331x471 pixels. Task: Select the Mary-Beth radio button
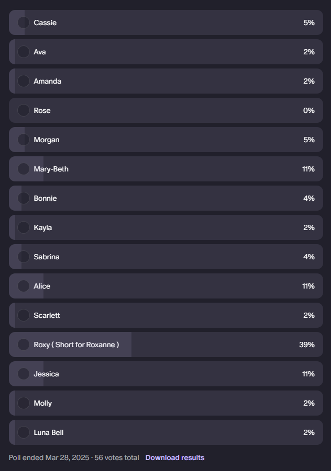click(x=24, y=169)
